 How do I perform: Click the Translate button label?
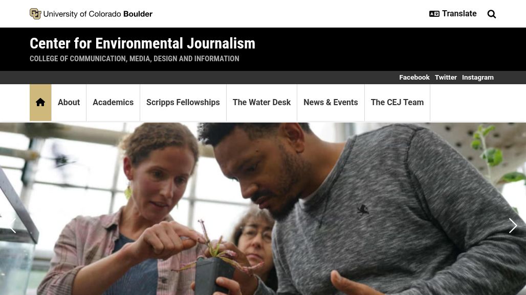(x=459, y=14)
